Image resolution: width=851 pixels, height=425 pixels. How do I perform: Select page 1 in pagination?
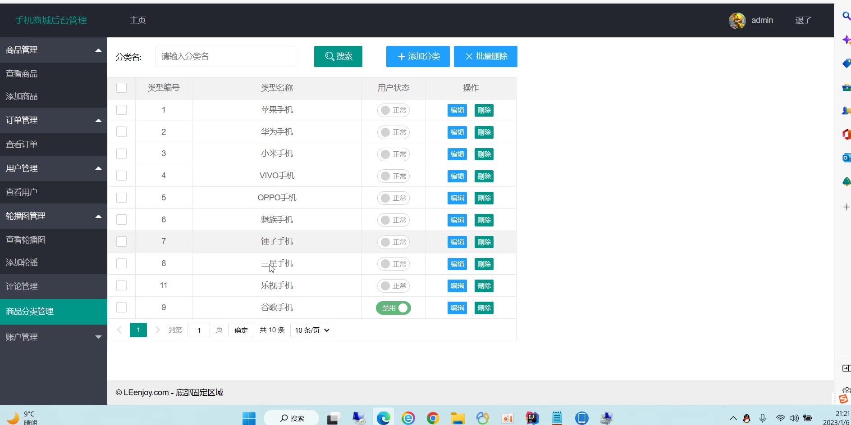click(x=138, y=330)
